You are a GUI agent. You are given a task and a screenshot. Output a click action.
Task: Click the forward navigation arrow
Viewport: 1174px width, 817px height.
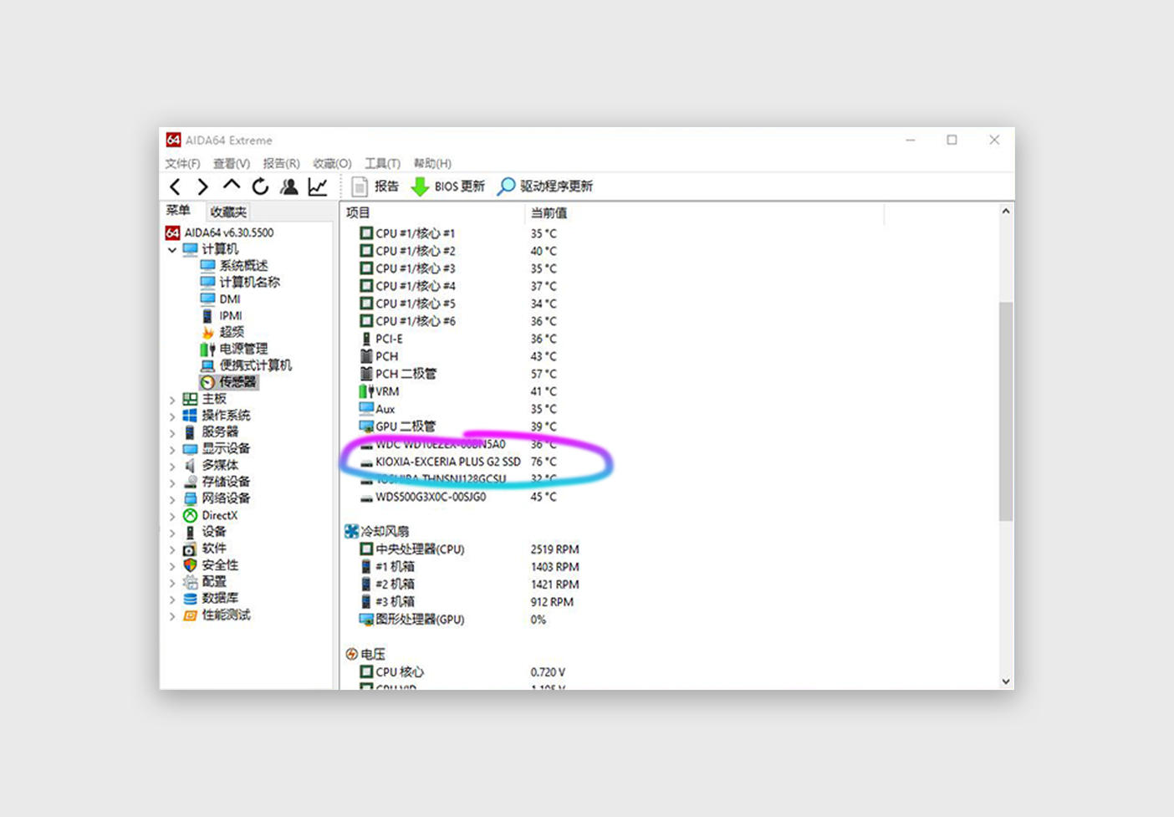[x=203, y=186]
